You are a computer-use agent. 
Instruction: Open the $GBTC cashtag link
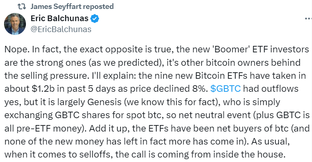[225, 89]
